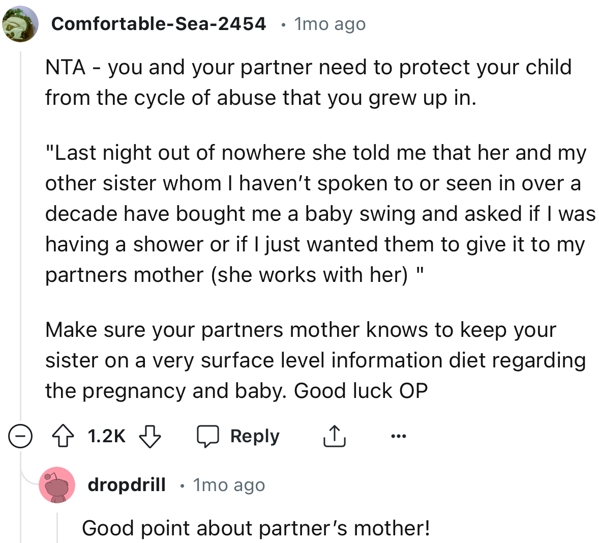Click the 1.2K vote count
Image resolution: width=599 pixels, height=543 pixels.
pyautogui.click(x=106, y=436)
